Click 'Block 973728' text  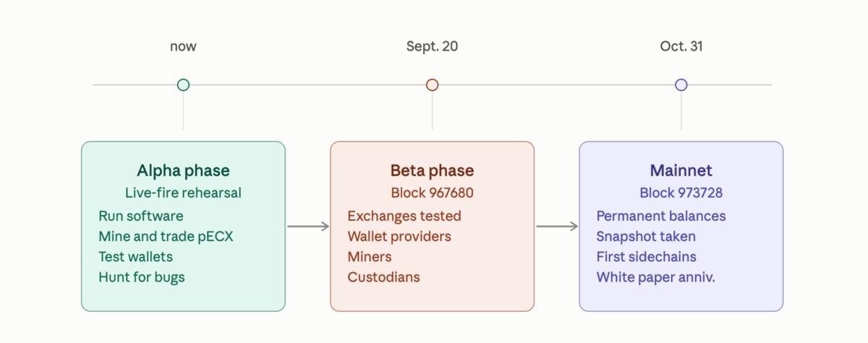click(x=681, y=193)
